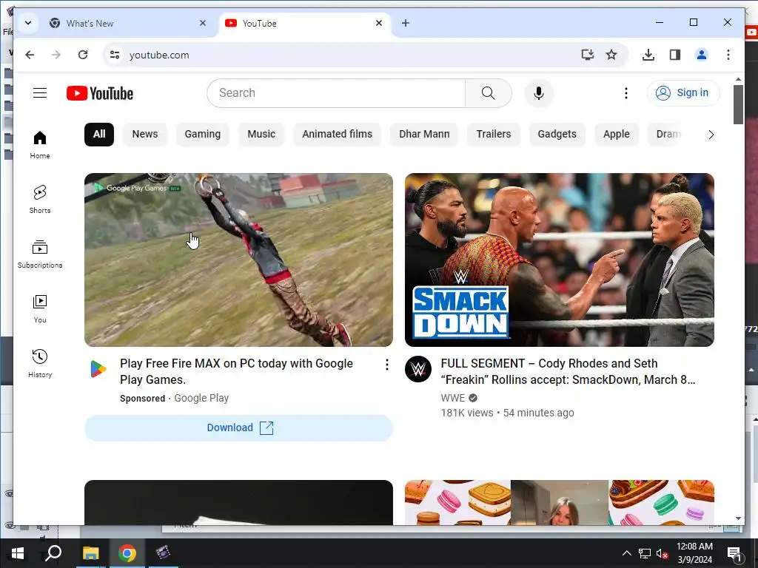Start voice search with the microphone
Viewport: 758px width, 568px height.
539,92
